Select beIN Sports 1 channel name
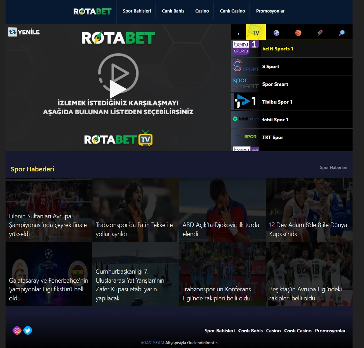The height and width of the screenshot is (348, 364). [x=278, y=49]
